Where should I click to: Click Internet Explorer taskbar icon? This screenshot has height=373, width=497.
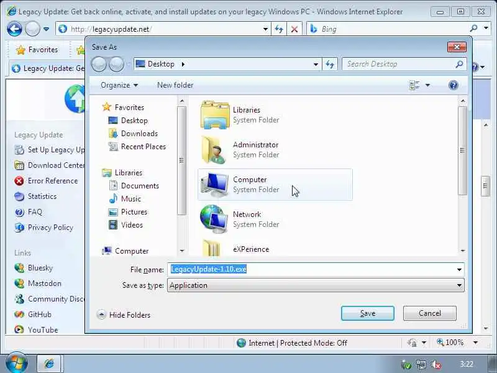click(x=50, y=364)
